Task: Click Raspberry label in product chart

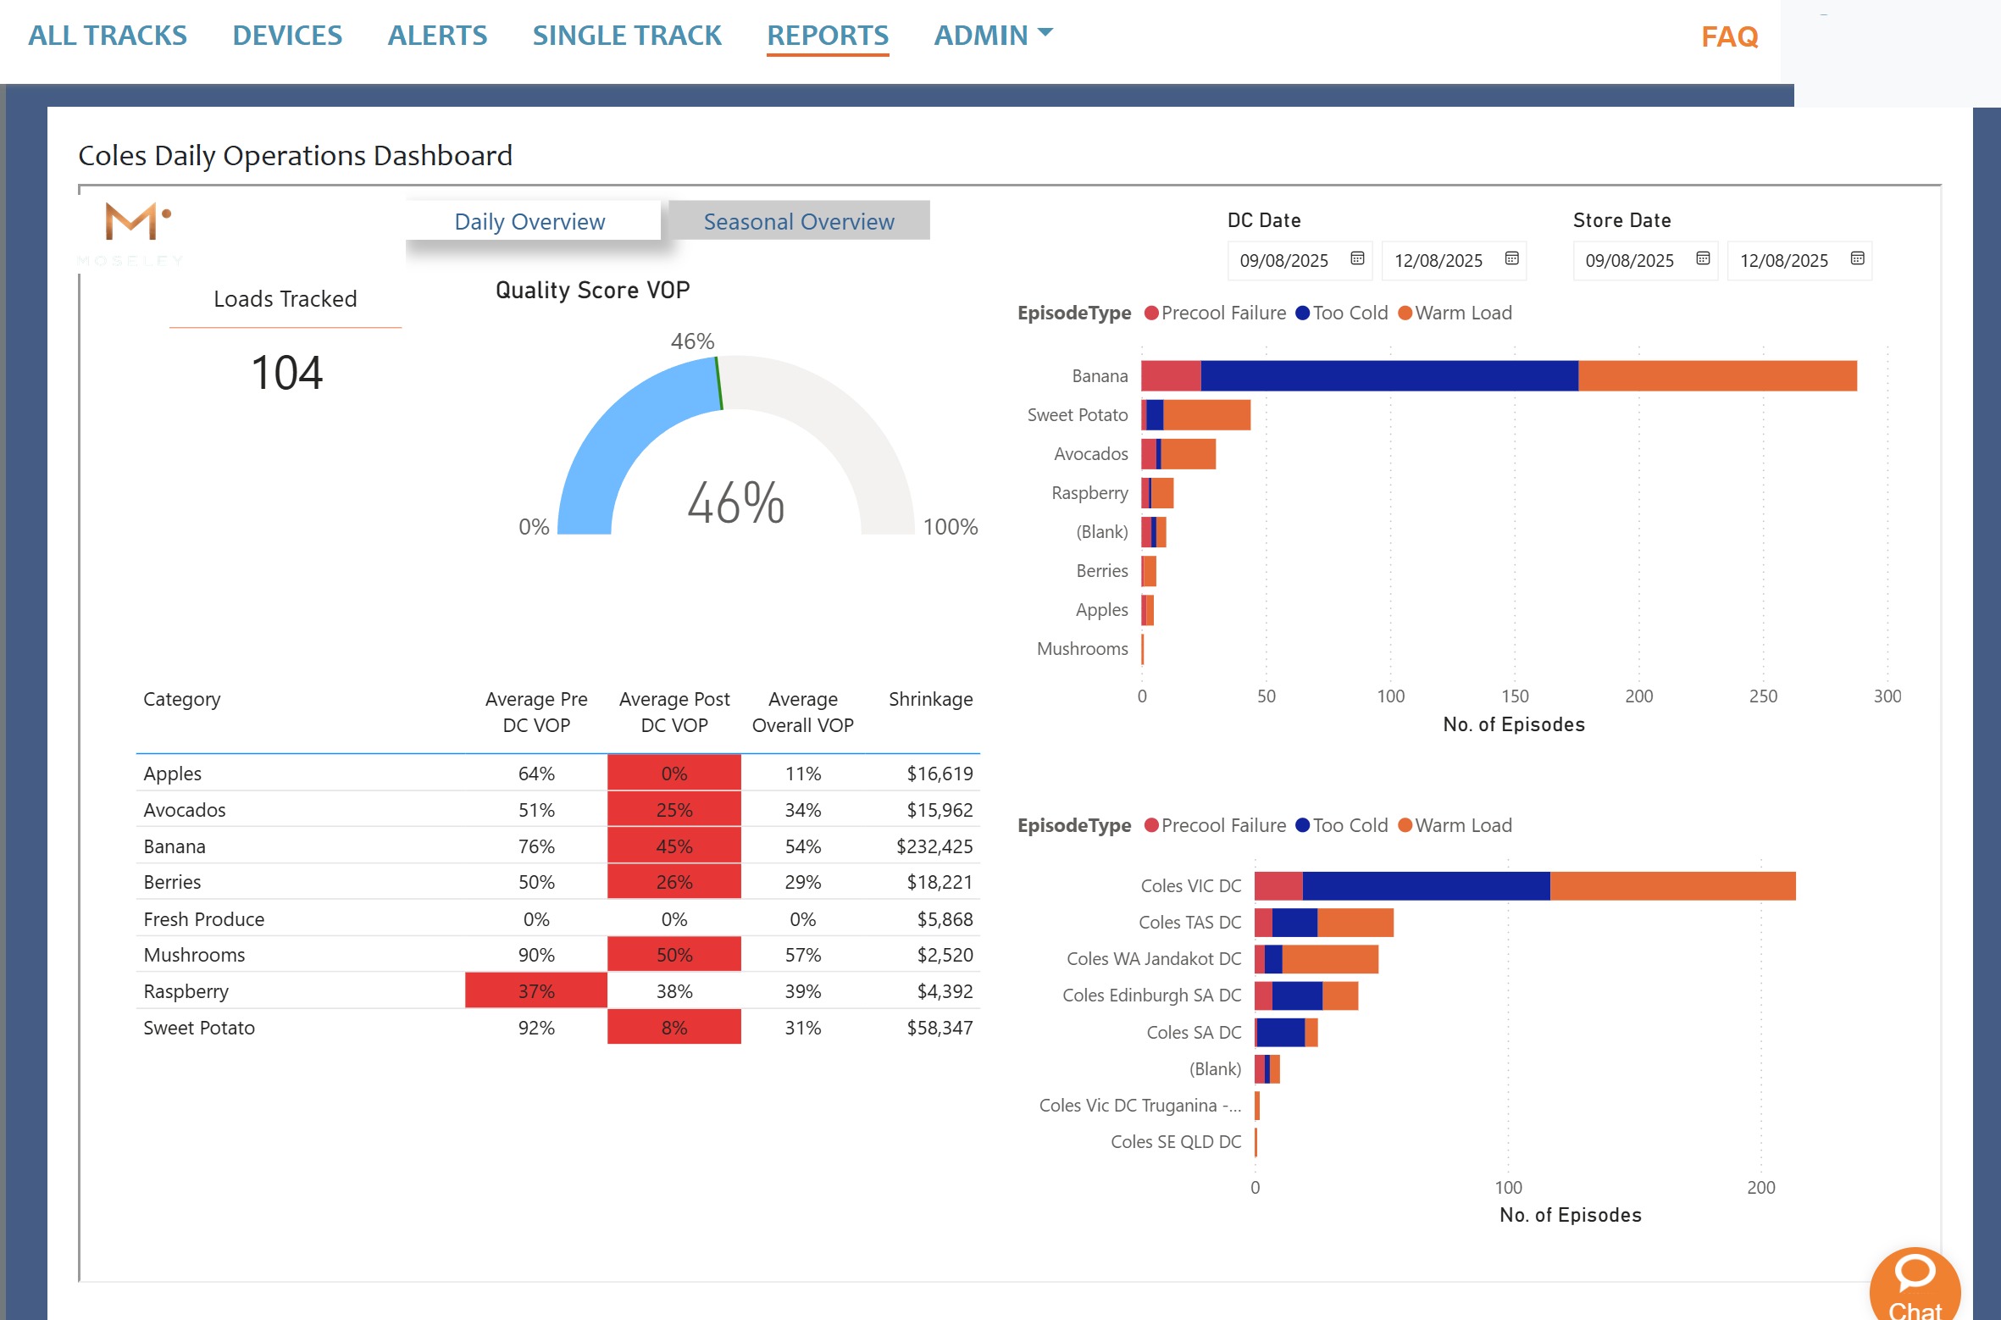Action: pyautogui.click(x=1089, y=493)
